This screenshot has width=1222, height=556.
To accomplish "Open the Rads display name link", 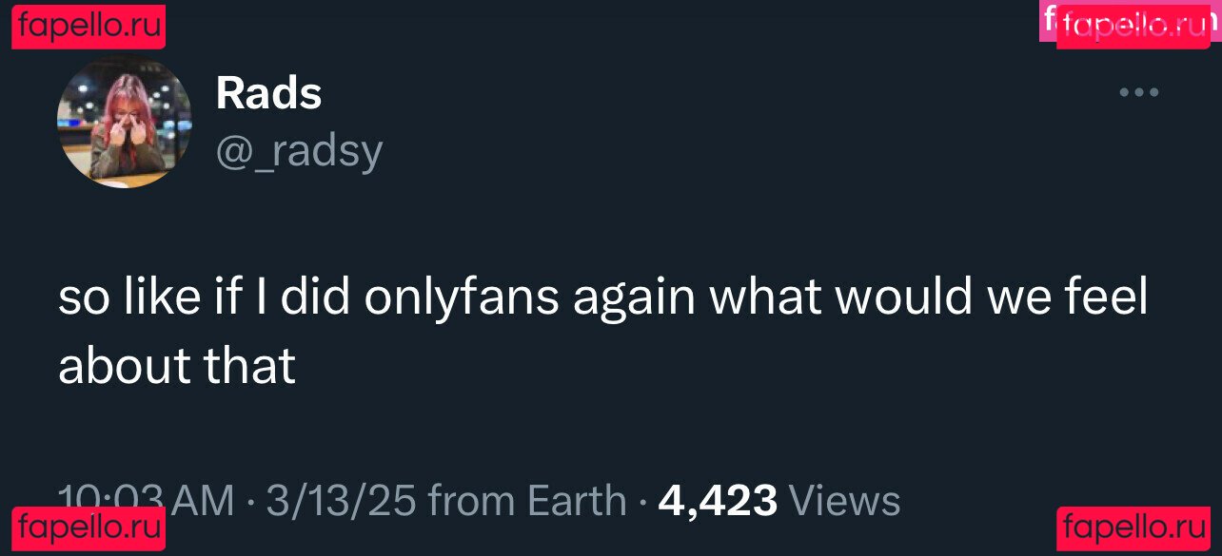I will [x=268, y=93].
